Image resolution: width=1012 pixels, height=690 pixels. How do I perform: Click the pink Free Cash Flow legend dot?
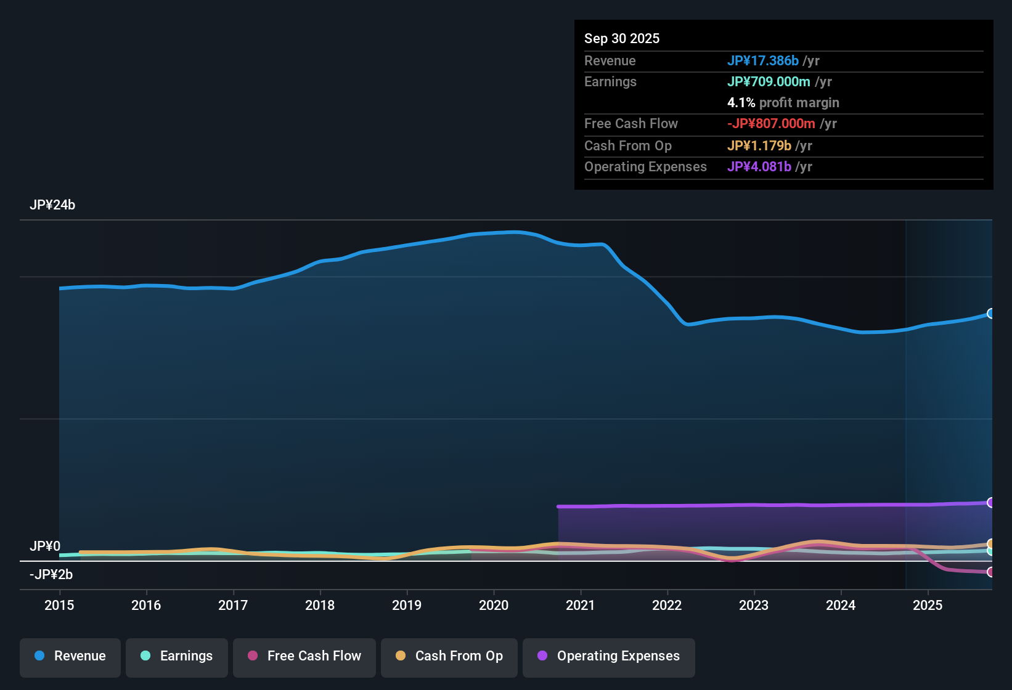coord(251,656)
